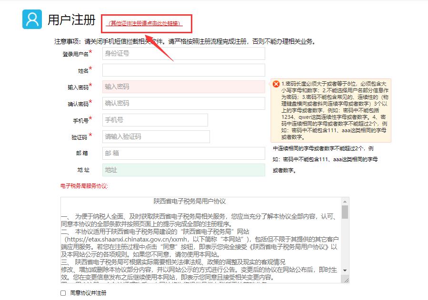Click the 同意协议并注册 label text

[x=88, y=293]
